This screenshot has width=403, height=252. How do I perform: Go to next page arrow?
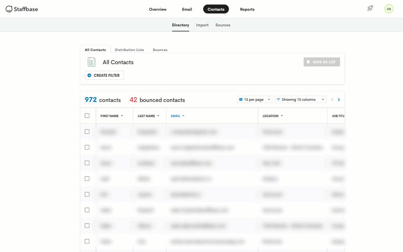point(339,100)
